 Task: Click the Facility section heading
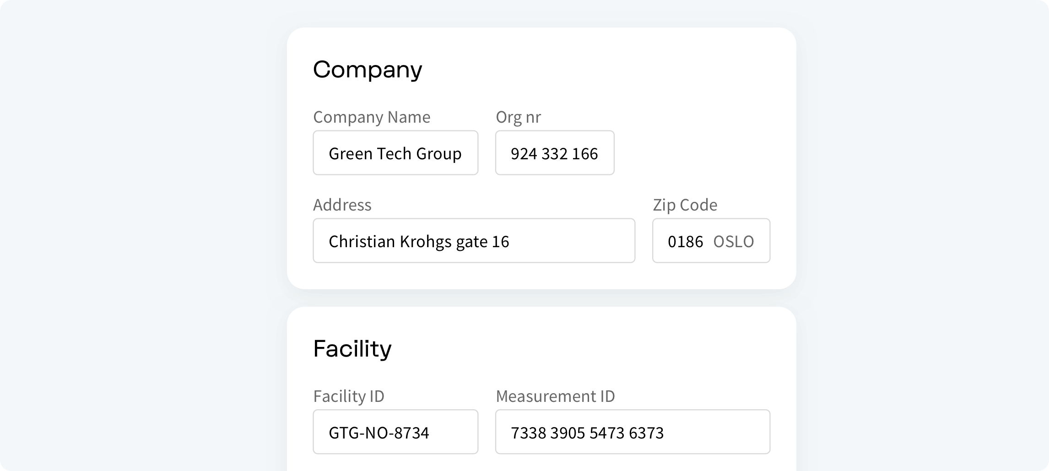point(352,349)
